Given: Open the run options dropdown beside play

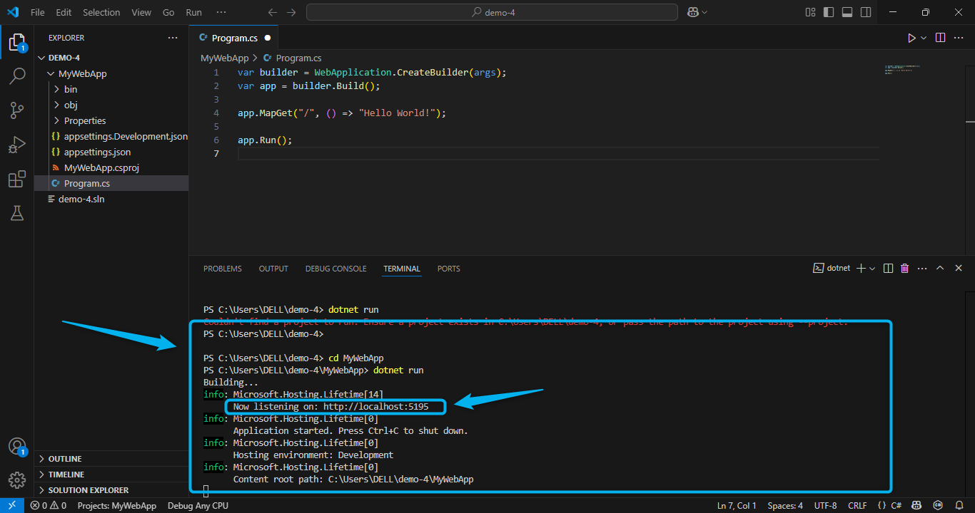Looking at the screenshot, I should [924, 38].
